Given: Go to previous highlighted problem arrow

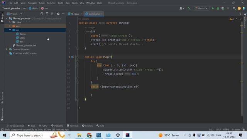Looking at the screenshot, I should click(237, 19).
